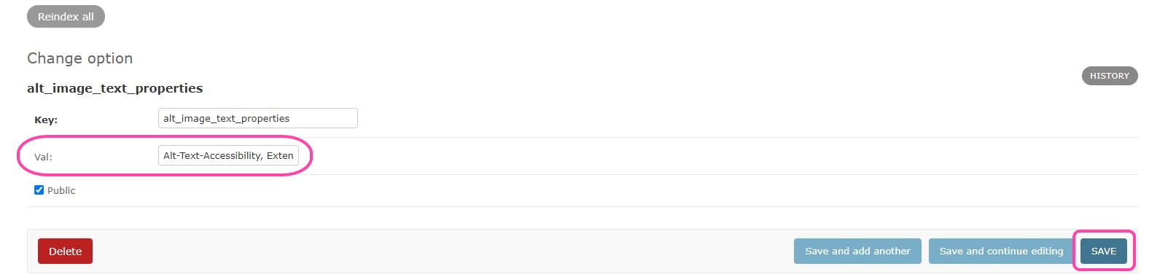Place cursor in field showing Alt-Text-Accessibility, Exten
The height and width of the screenshot is (277, 1149).
tap(228, 155)
